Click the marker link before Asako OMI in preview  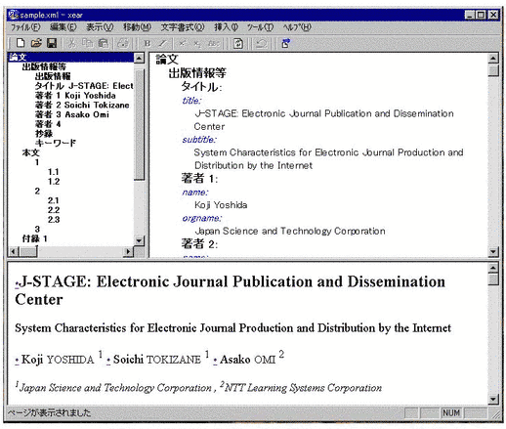point(215,362)
